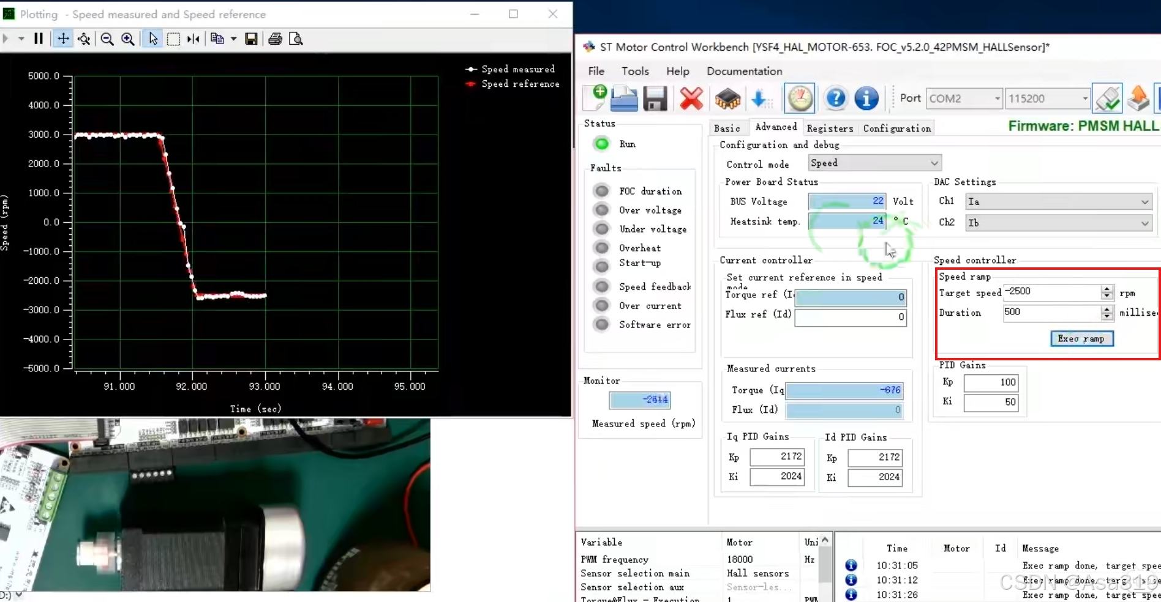Click the 10:31:05 message info icon
This screenshot has height=602, width=1161.
pyautogui.click(x=851, y=565)
